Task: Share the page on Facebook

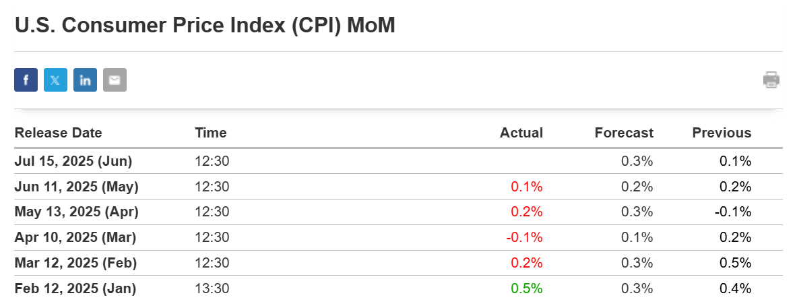Action: tap(26, 80)
